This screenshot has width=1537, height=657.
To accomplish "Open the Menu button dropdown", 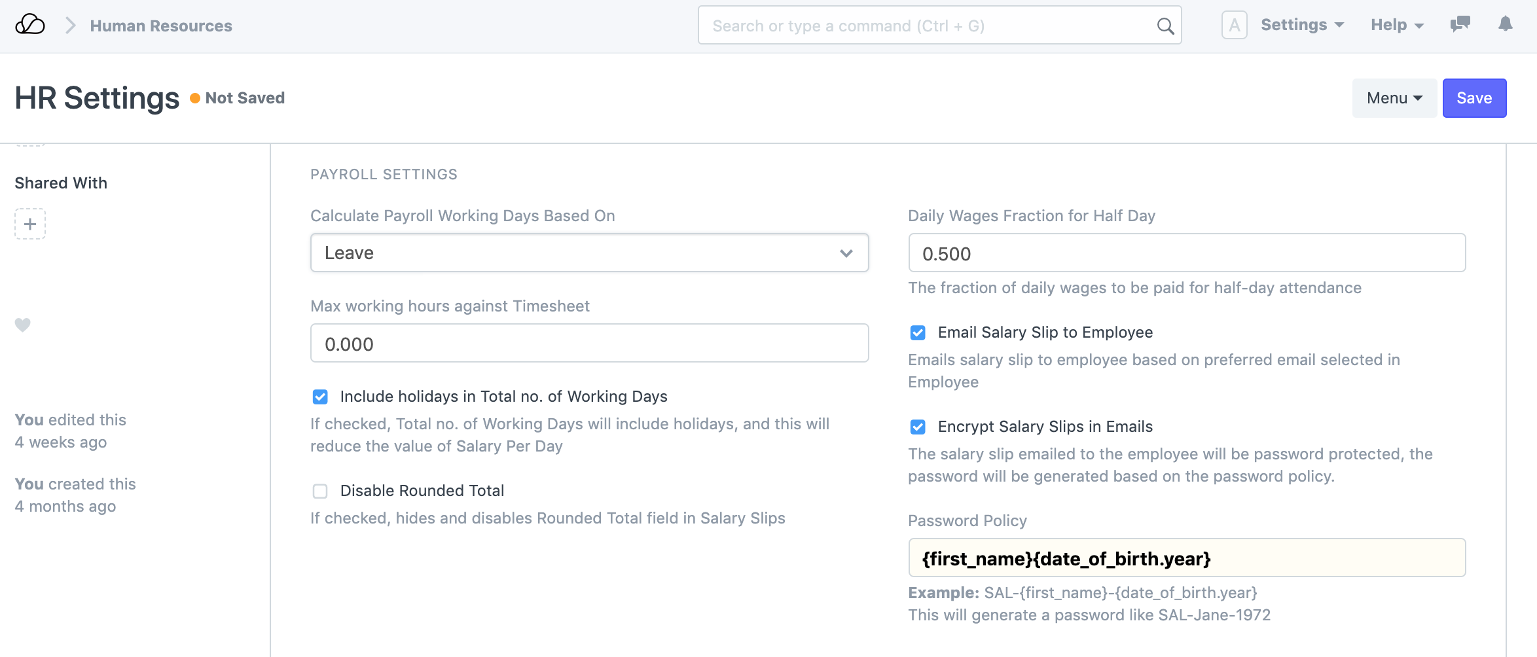I will [1394, 98].
